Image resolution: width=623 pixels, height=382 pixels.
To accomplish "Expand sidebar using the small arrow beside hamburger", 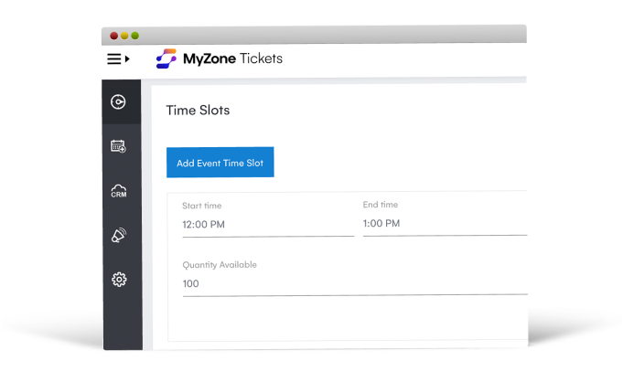I will (127, 59).
